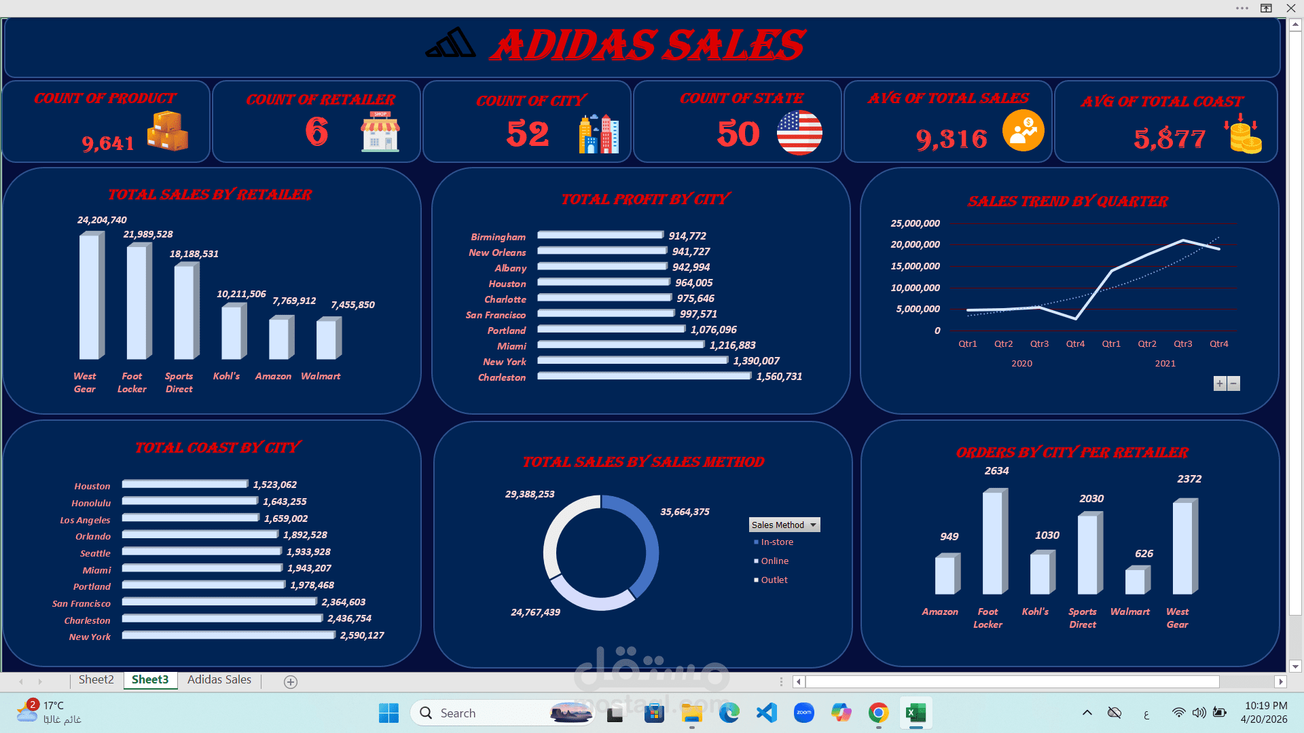Click the Count of Retailer value 6
The height and width of the screenshot is (733, 1304).
(x=316, y=132)
